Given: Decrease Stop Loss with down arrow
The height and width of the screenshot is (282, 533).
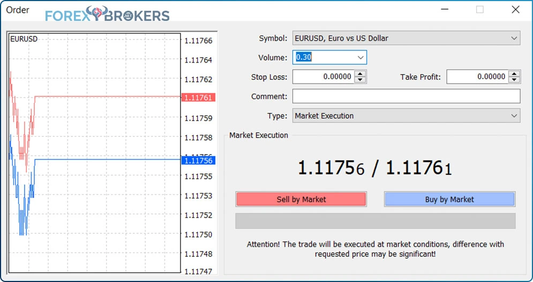Looking at the screenshot, I should 360,80.
